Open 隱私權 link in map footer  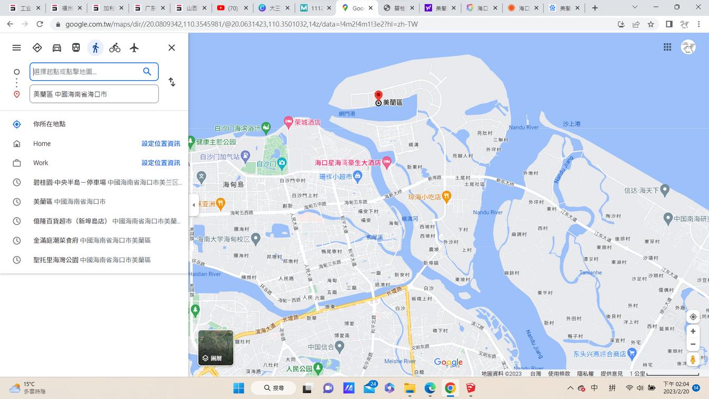click(x=585, y=374)
